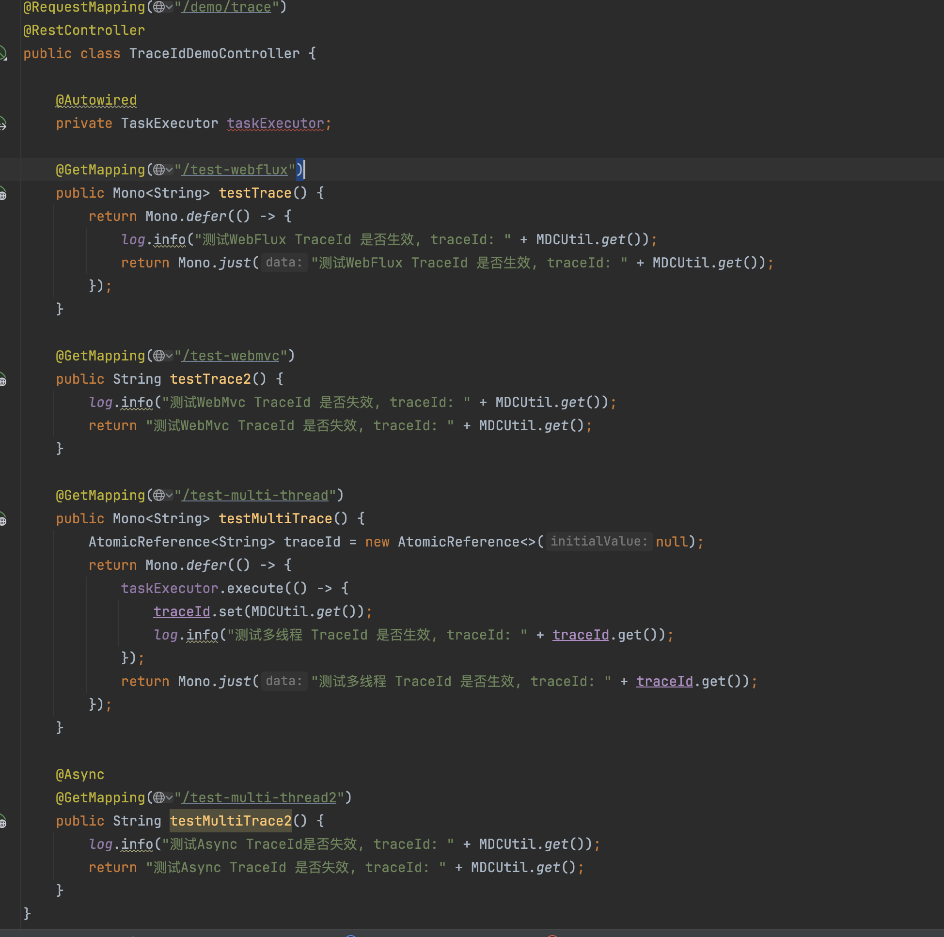Open URL actions chevron next to /test-multi-thread2
The height and width of the screenshot is (937, 944).
tap(169, 798)
